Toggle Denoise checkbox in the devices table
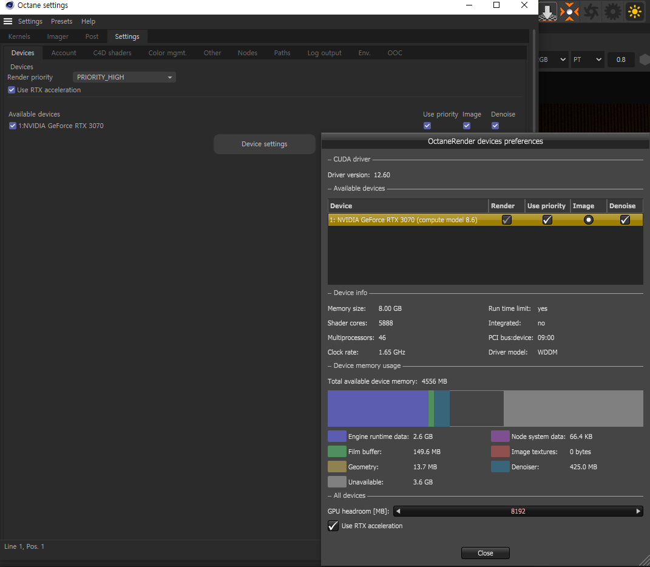650x567 pixels. (x=625, y=220)
